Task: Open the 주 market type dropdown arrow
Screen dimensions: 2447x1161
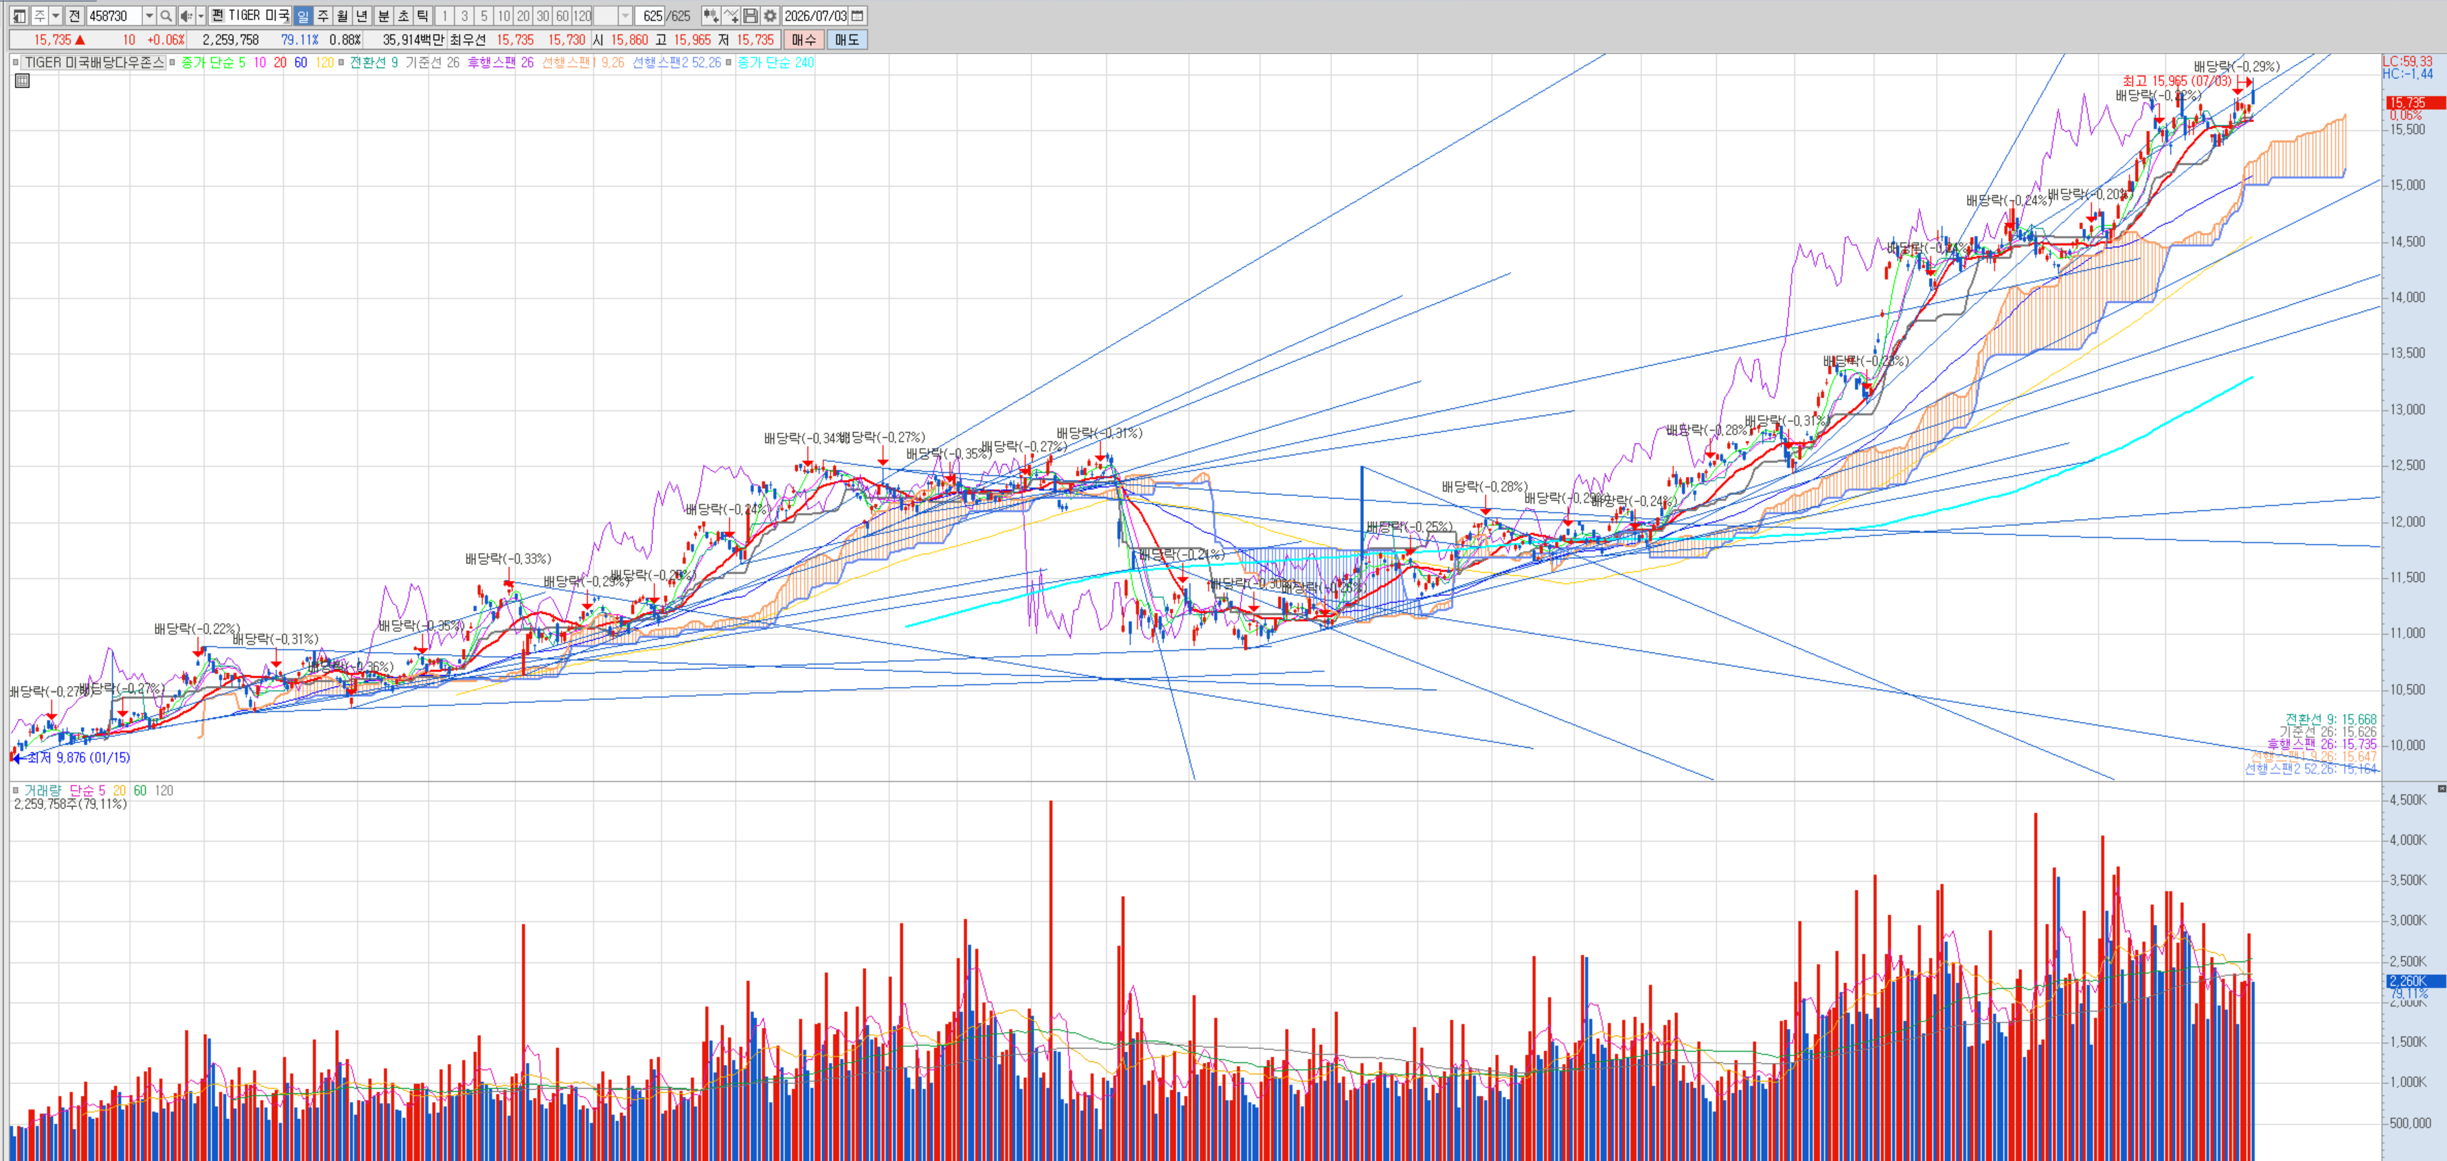Action: coord(56,16)
